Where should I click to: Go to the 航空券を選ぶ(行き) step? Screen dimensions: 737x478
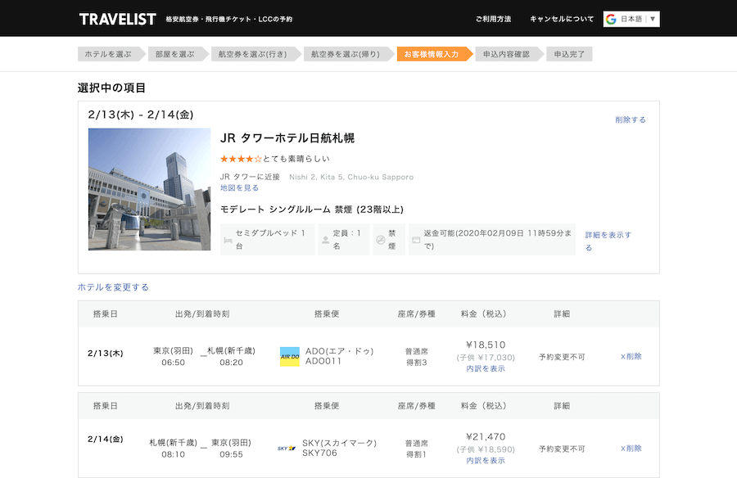(255, 54)
